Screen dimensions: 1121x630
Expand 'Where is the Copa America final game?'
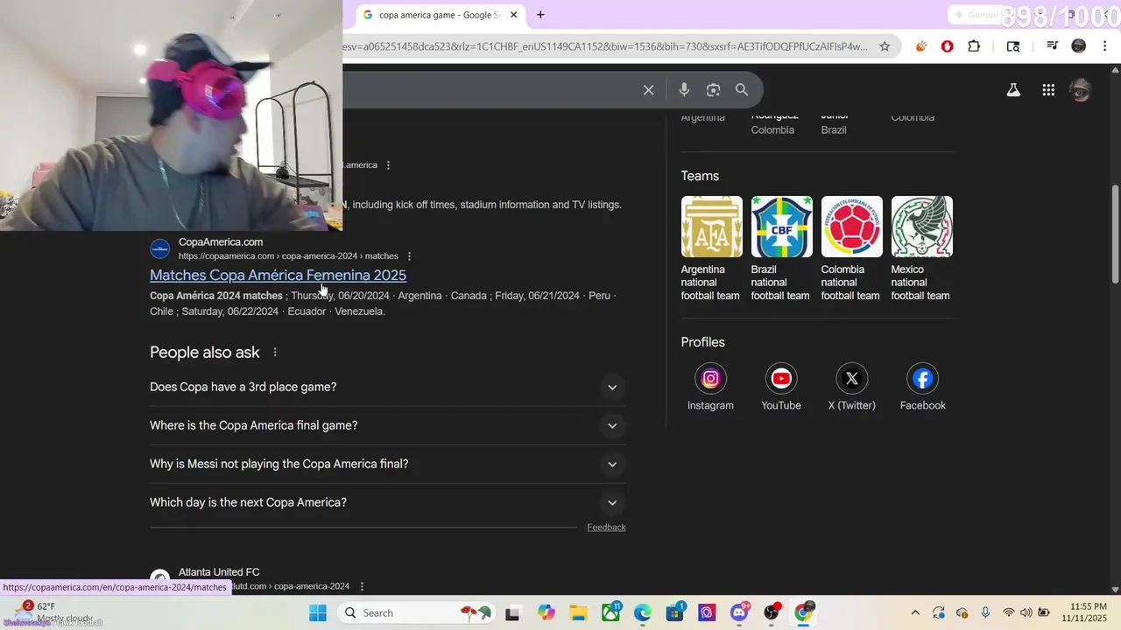pos(387,425)
